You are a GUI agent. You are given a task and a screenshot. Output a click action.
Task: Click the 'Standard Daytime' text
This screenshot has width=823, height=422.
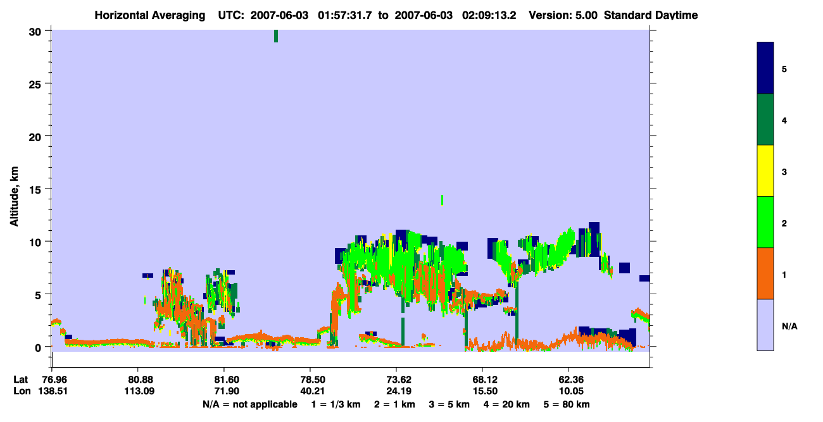(651, 15)
